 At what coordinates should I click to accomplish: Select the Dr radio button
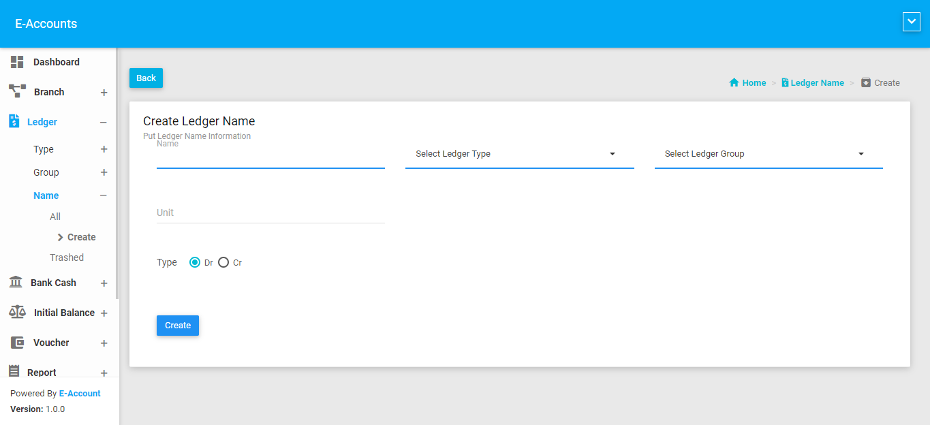(195, 262)
